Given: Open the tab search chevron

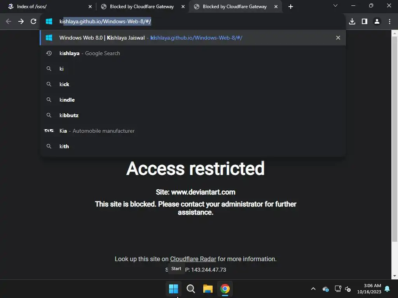Looking at the screenshot, I should [335, 5].
